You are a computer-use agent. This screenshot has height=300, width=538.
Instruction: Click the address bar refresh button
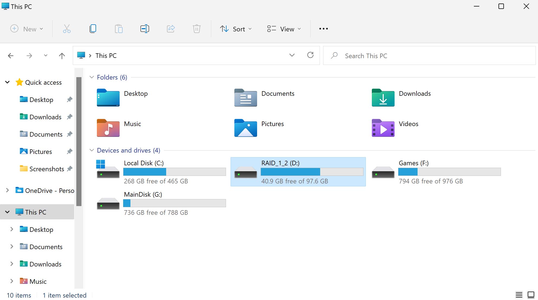point(310,55)
